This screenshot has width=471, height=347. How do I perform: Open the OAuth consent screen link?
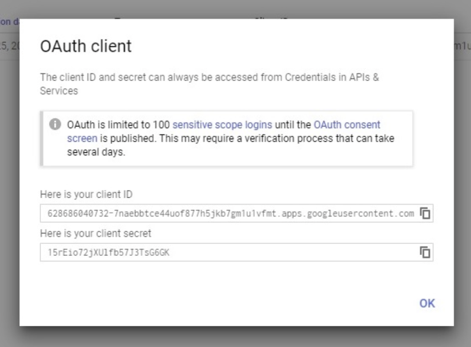pos(347,125)
